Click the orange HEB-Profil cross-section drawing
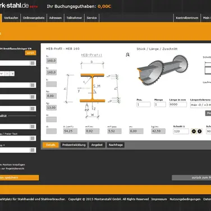 pyautogui.click(x=93, y=88)
